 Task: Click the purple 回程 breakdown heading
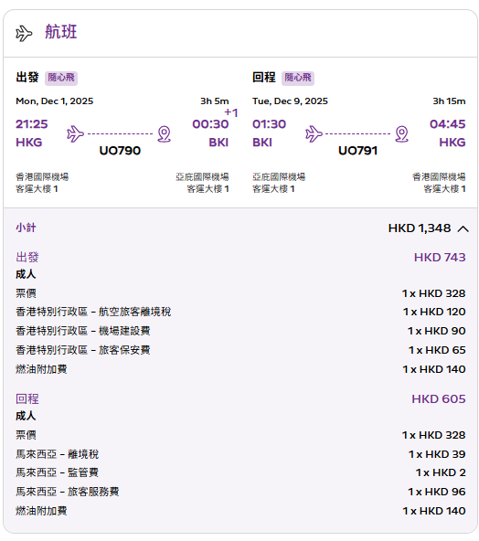(x=27, y=398)
